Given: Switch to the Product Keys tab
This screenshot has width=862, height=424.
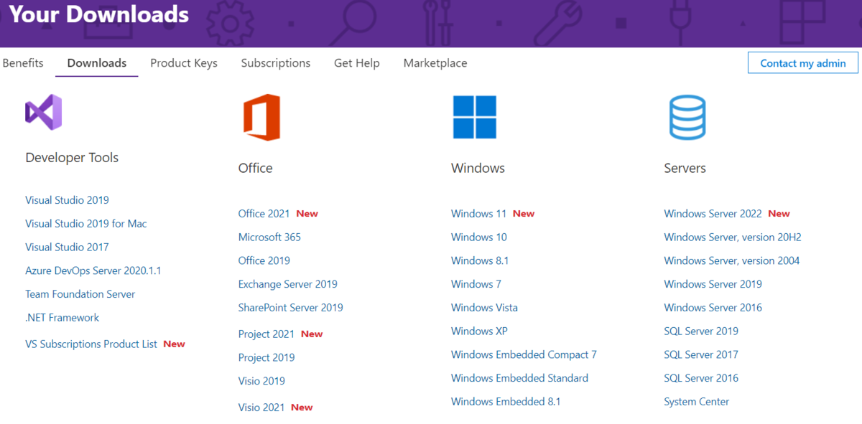Looking at the screenshot, I should click(x=183, y=63).
